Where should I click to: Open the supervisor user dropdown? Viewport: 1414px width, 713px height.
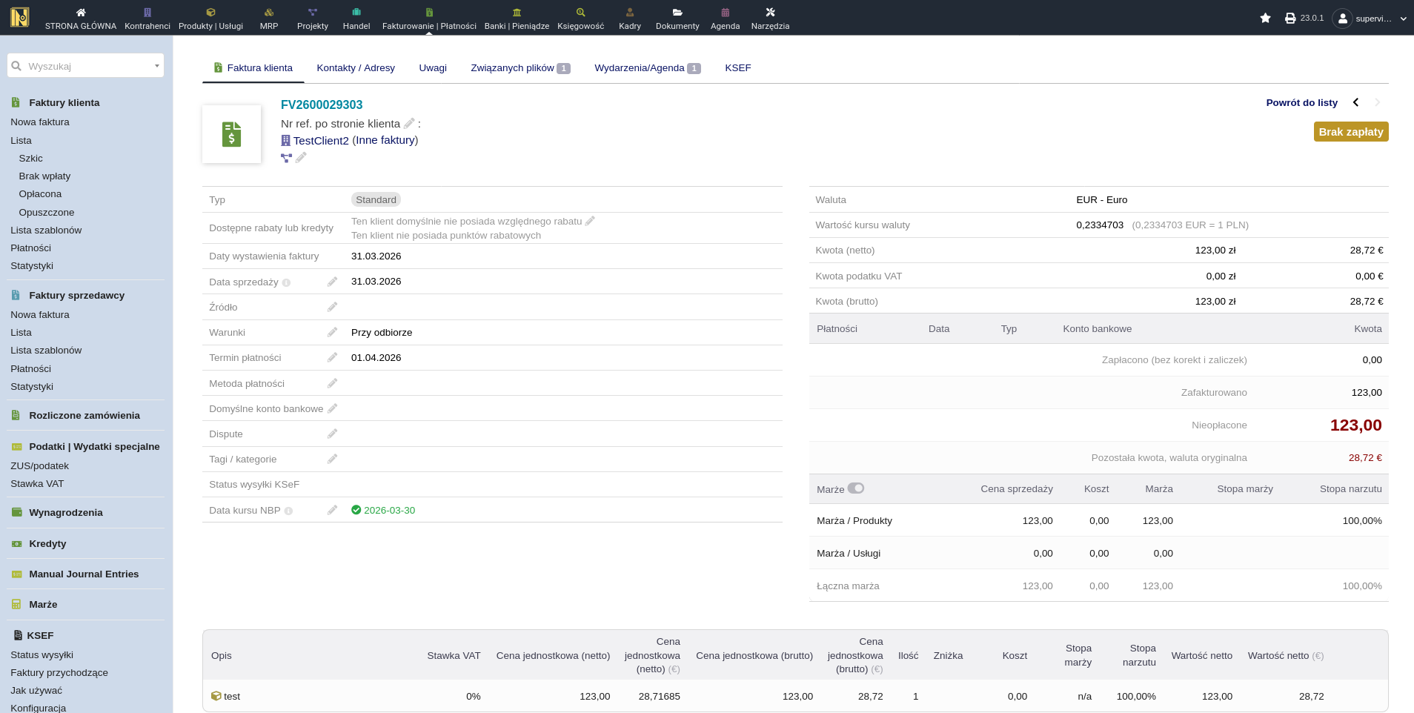(x=1370, y=19)
